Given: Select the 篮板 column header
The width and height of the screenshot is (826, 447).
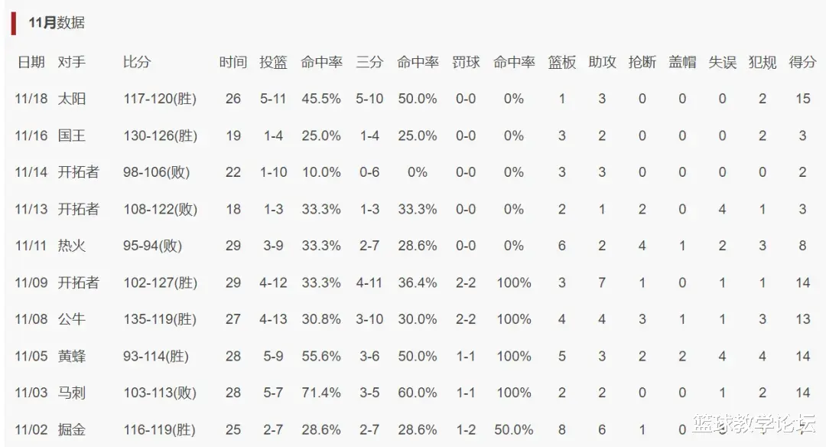Looking at the screenshot, I should click(x=562, y=62).
